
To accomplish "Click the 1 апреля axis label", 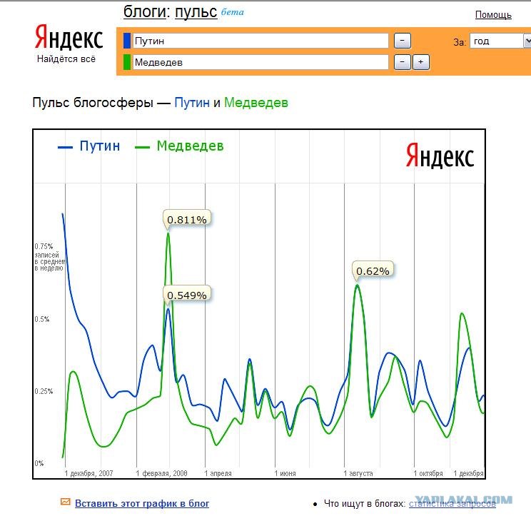I will (218, 473).
